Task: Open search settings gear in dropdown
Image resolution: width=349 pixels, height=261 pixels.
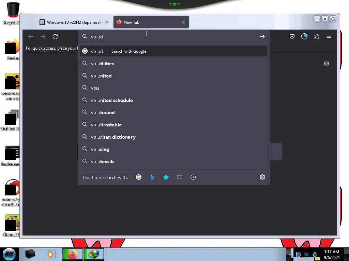Action: [262, 177]
